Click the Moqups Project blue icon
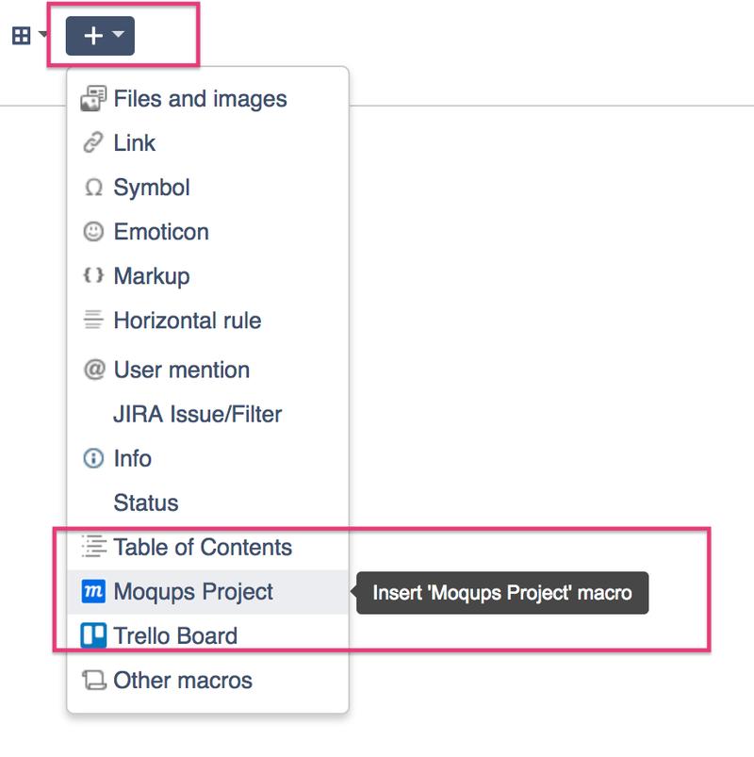 coord(93,592)
